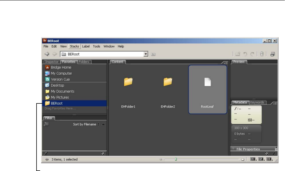Screen dimensions: 285x171
Task: Rotate 90 degrees counterclockwise
Action: (245, 54)
